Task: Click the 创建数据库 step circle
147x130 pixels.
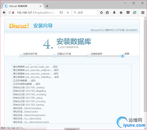Action: 88,56
